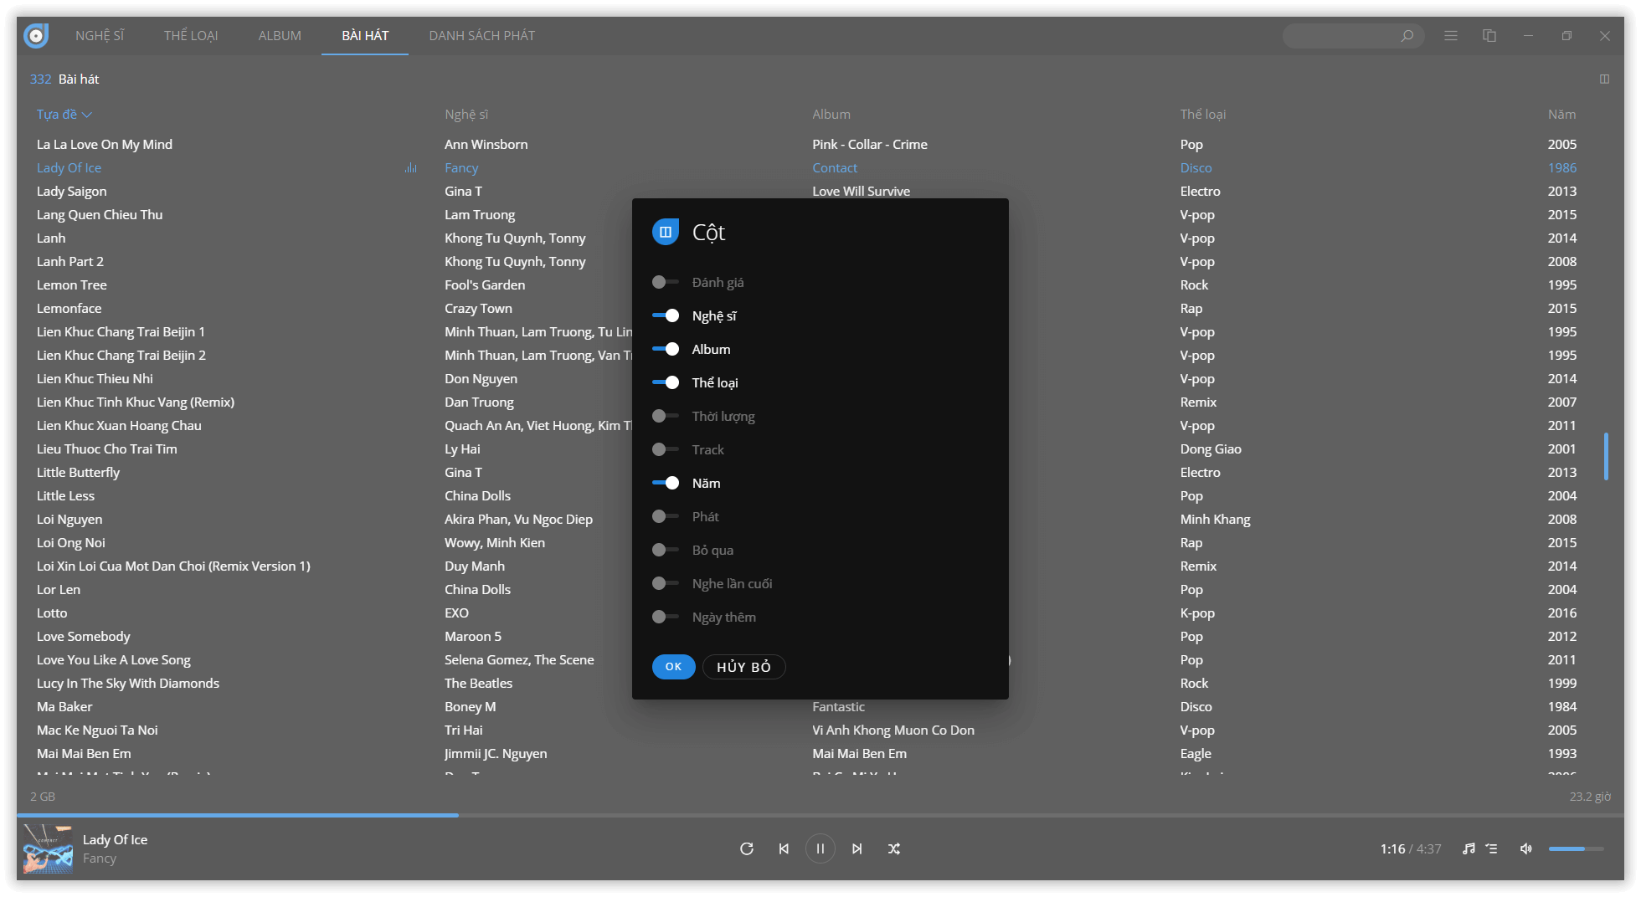Turn on the Thời lượng column toggle

(666, 417)
